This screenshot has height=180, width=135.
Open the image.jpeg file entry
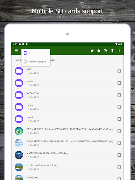click(x=68, y=177)
